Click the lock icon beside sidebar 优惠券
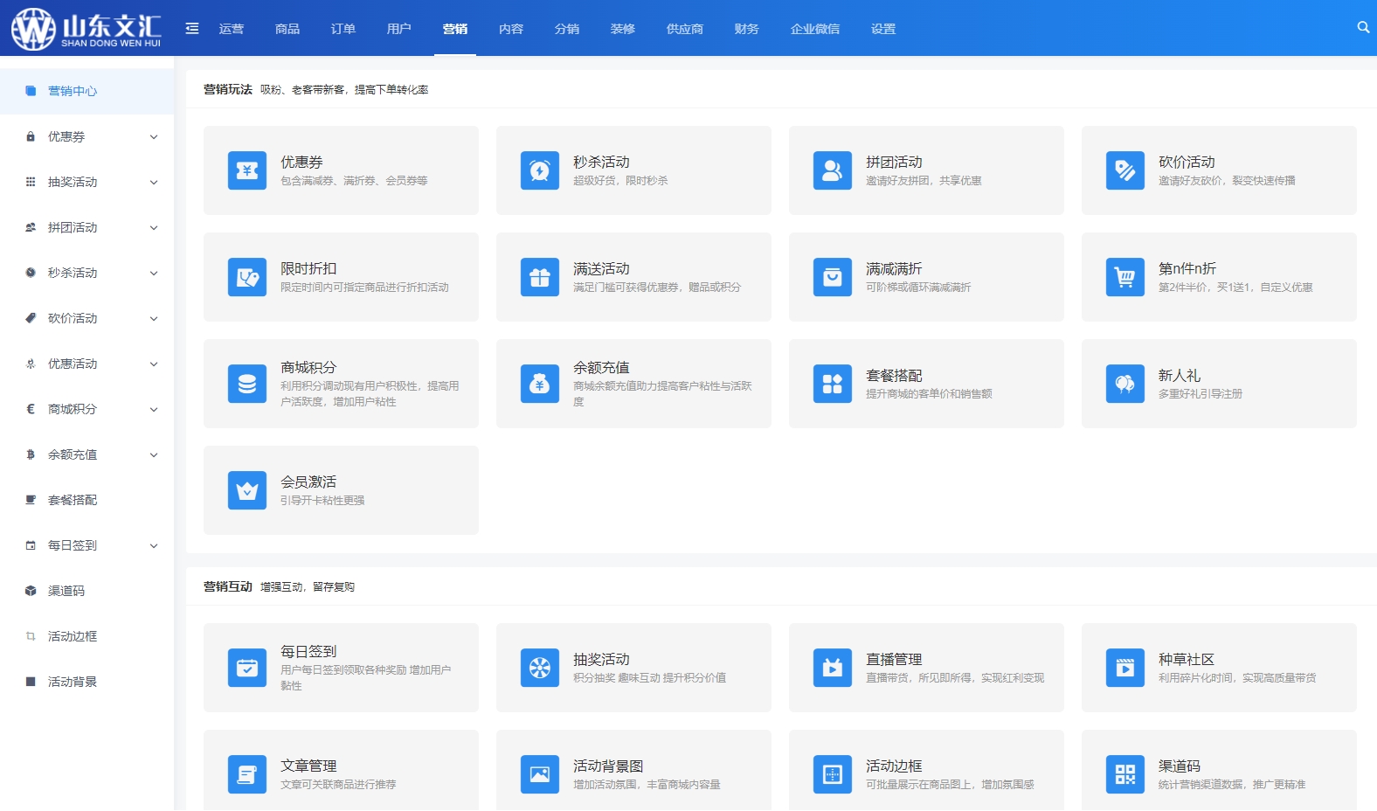This screenshot has width=1377, height=811. [x=31, y=136]
